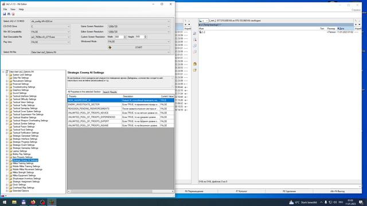Switch to the Search Results tab
The image size is (367, 206).
point(110,92)
